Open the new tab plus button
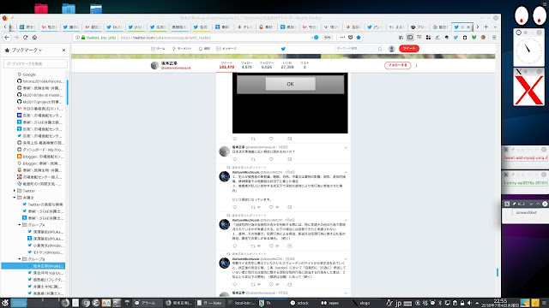Viewport: 549px width, 308px height. click(486, 27)
